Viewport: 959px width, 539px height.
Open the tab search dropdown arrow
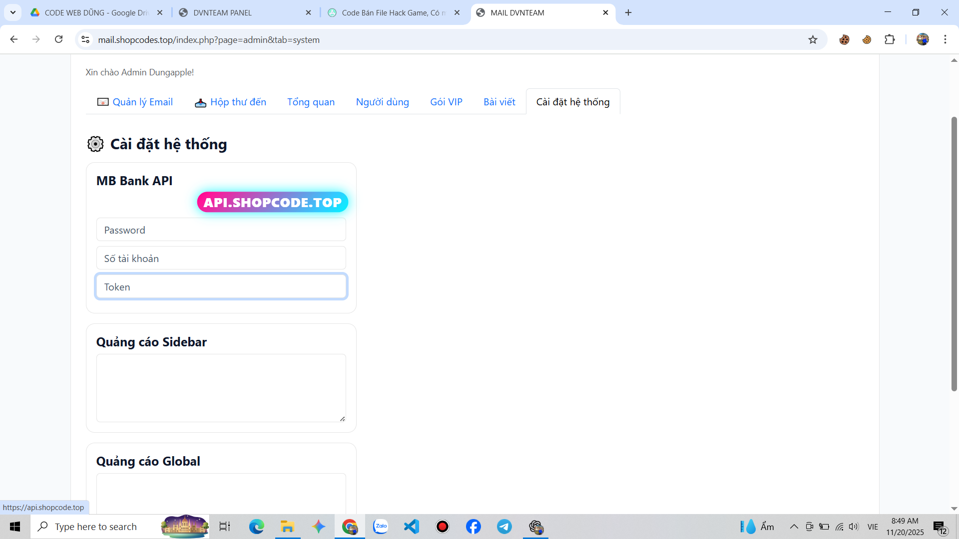[x=13, y=12]
